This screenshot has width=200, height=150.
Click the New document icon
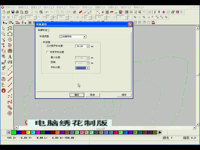(x=4, y=12)
